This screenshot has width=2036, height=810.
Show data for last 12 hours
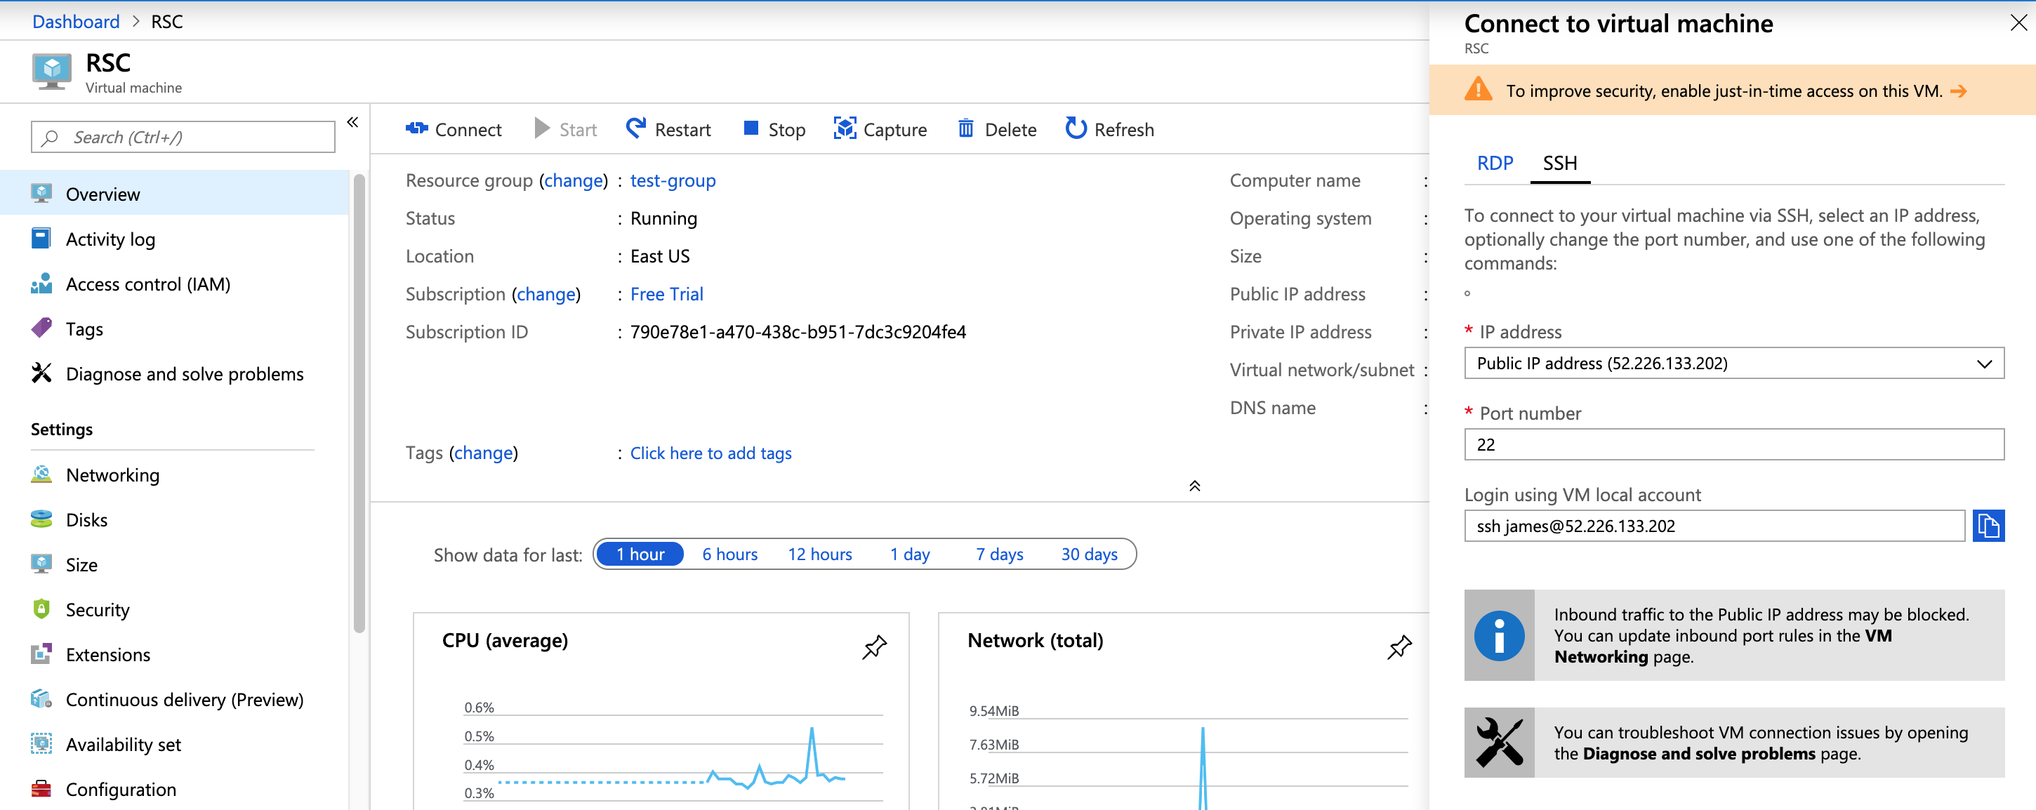819,554
